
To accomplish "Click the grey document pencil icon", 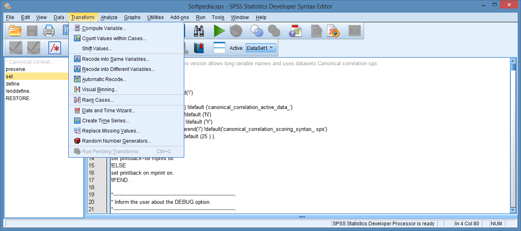I will coord(317,31).
